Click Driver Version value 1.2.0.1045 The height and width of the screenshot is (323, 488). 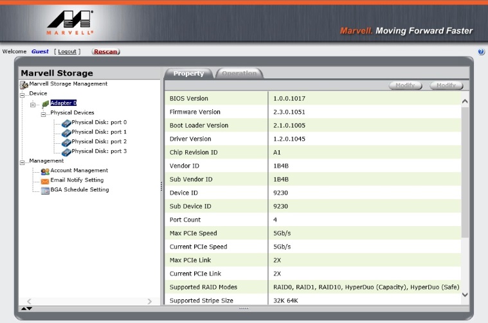pos(289,139)
